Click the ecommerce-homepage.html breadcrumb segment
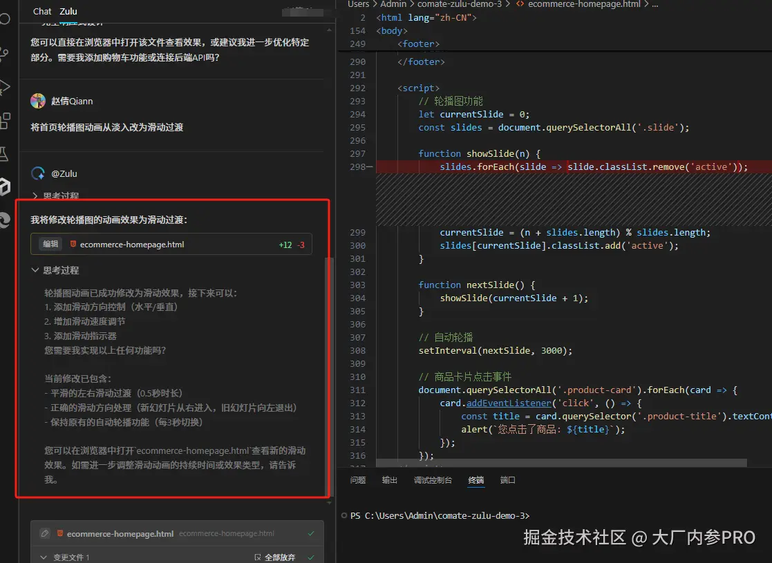The height and width of the screenshot is (563, 772). (584, 4)
